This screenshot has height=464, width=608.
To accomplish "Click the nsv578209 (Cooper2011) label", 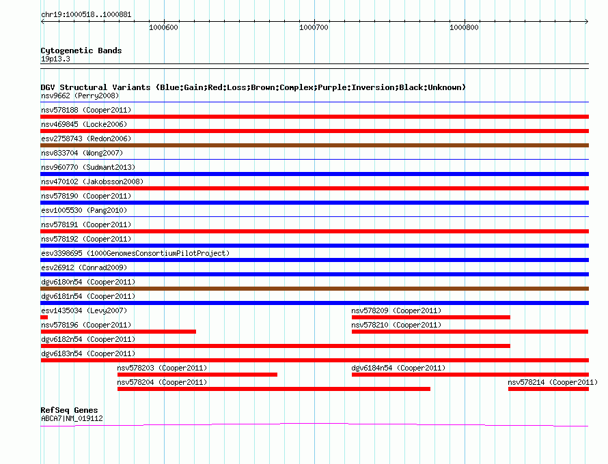I will point(396,310).
